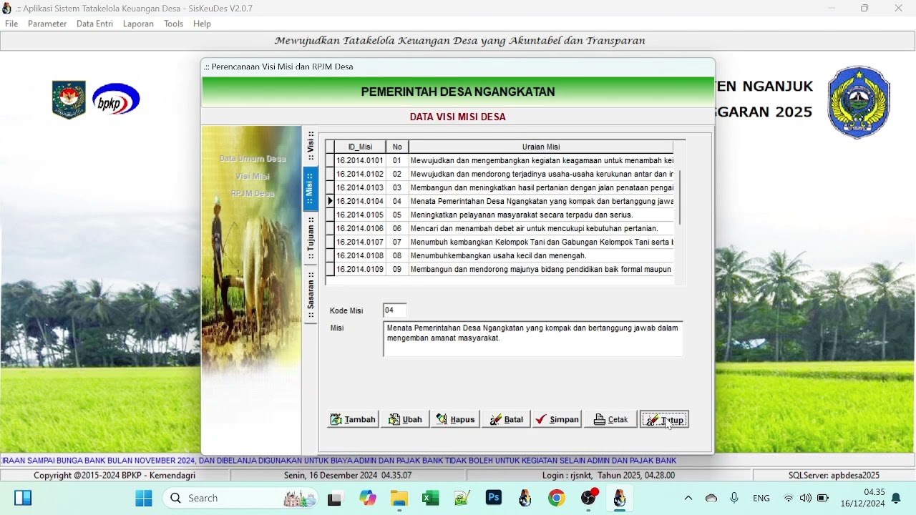Select row with ID 16.2014.0102
This screenshot has width=916, height=515.
pyautogui.click(x=500, y=175)
